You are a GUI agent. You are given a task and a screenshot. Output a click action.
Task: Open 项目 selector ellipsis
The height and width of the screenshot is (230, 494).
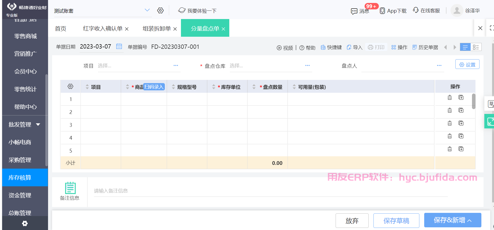176,65
